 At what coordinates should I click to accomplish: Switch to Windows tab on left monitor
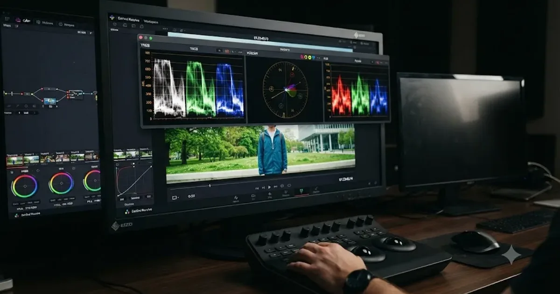pos(45,23)
